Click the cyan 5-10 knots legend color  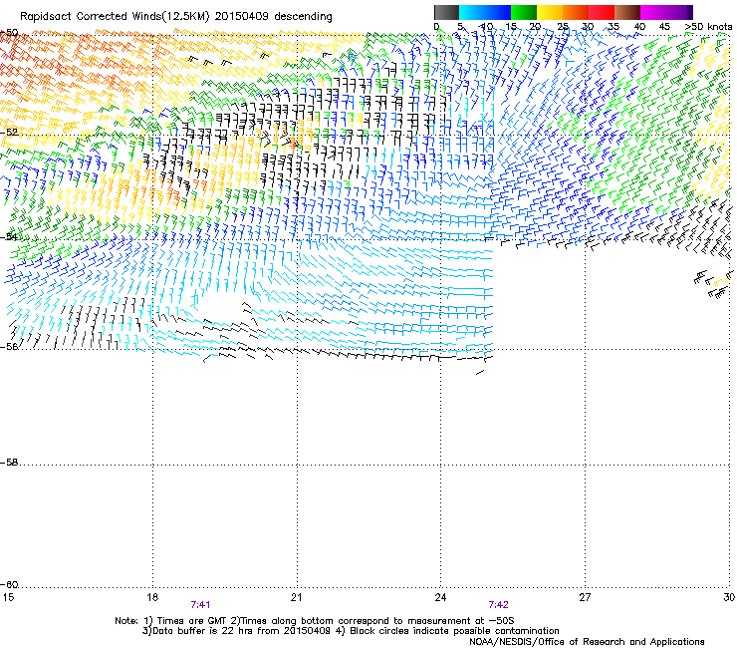[x=472, y=12]
